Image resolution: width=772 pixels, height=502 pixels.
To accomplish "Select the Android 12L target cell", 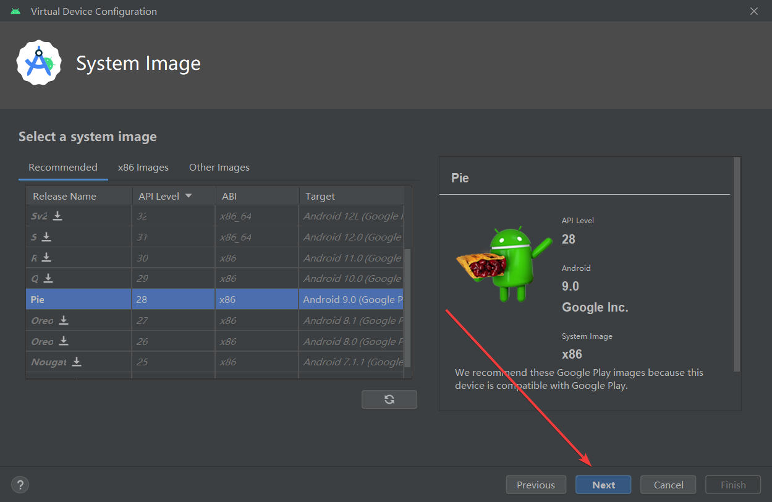I will [352, 216].
